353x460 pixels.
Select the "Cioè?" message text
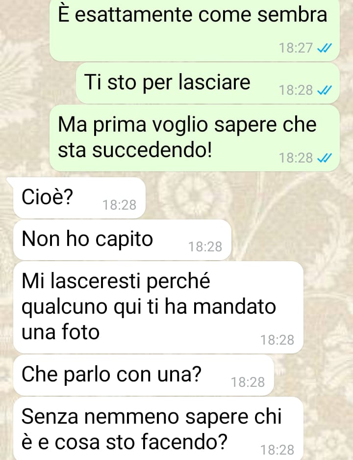tap(47, 197)
